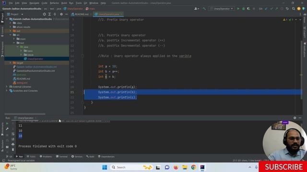The image size is (307, 172).
Task: Click the 'main' breadcrumb in navigation bar
Action: pos(90,9)
